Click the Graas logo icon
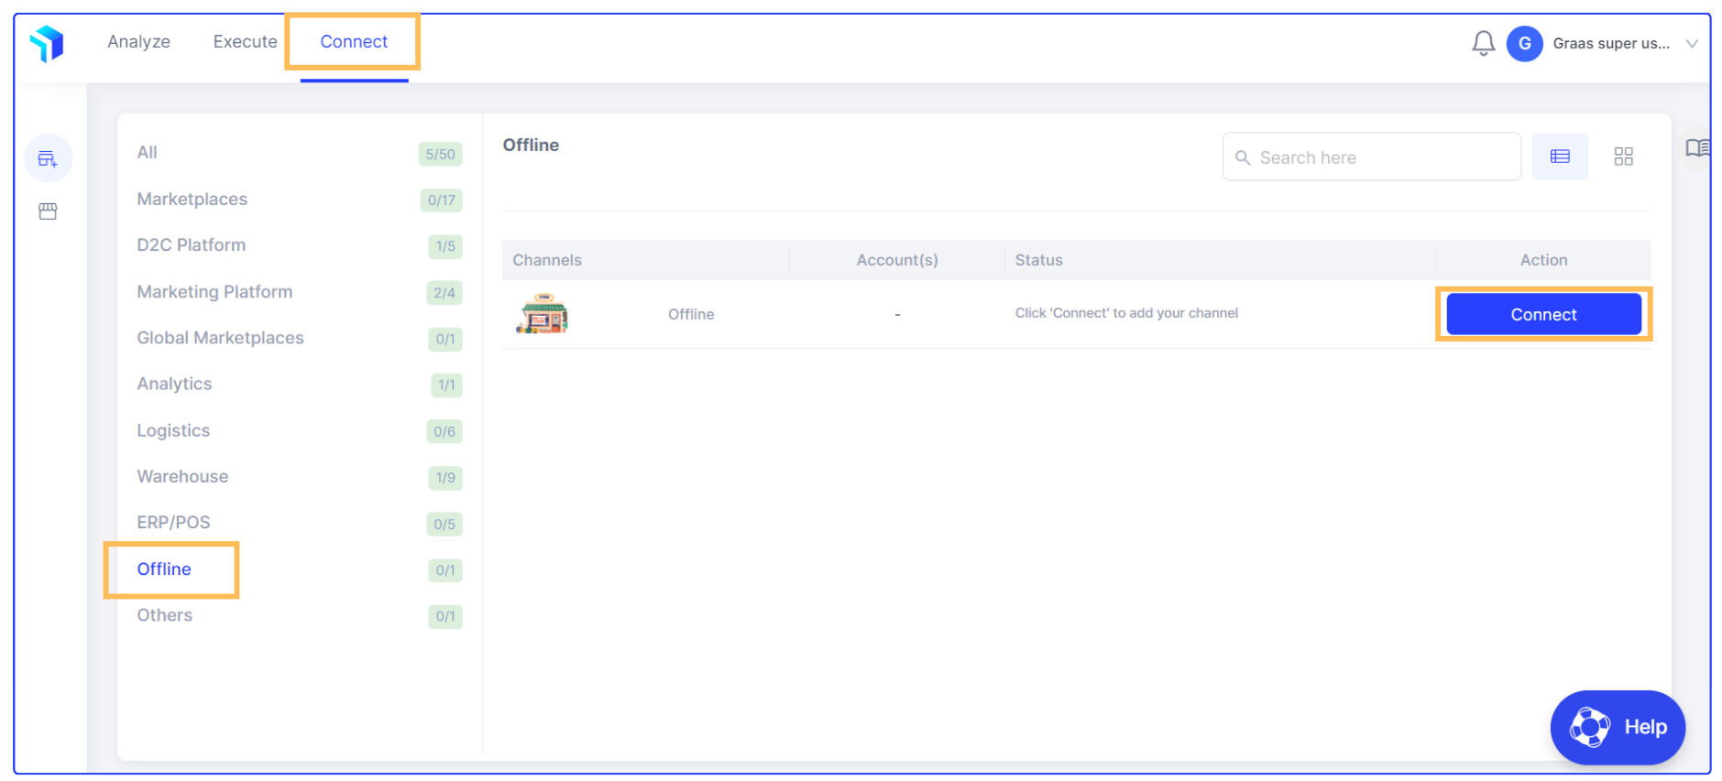 click(47, 43)
